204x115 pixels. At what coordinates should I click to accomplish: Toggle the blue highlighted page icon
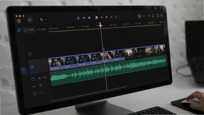coord(97,17)
